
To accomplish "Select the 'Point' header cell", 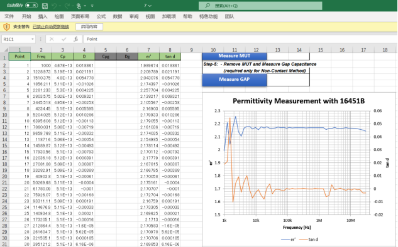I will pos(19,56).
